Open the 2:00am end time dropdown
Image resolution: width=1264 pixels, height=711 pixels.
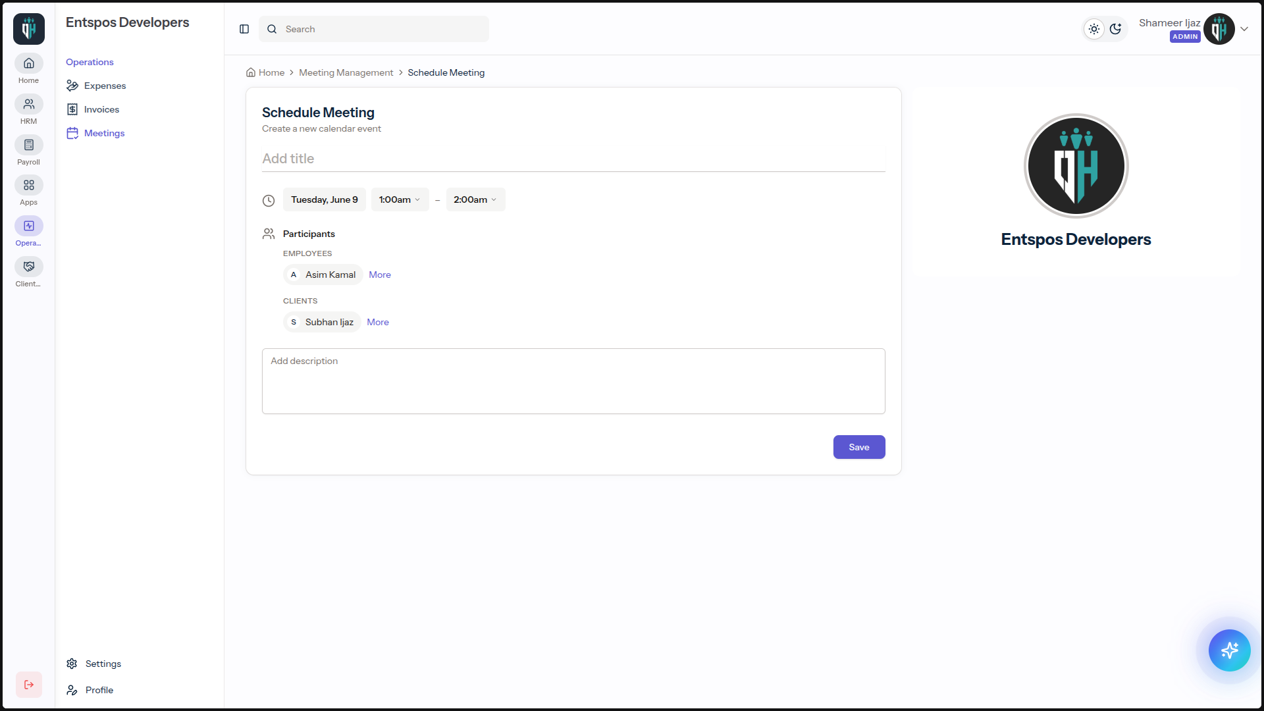coord(475,199)
